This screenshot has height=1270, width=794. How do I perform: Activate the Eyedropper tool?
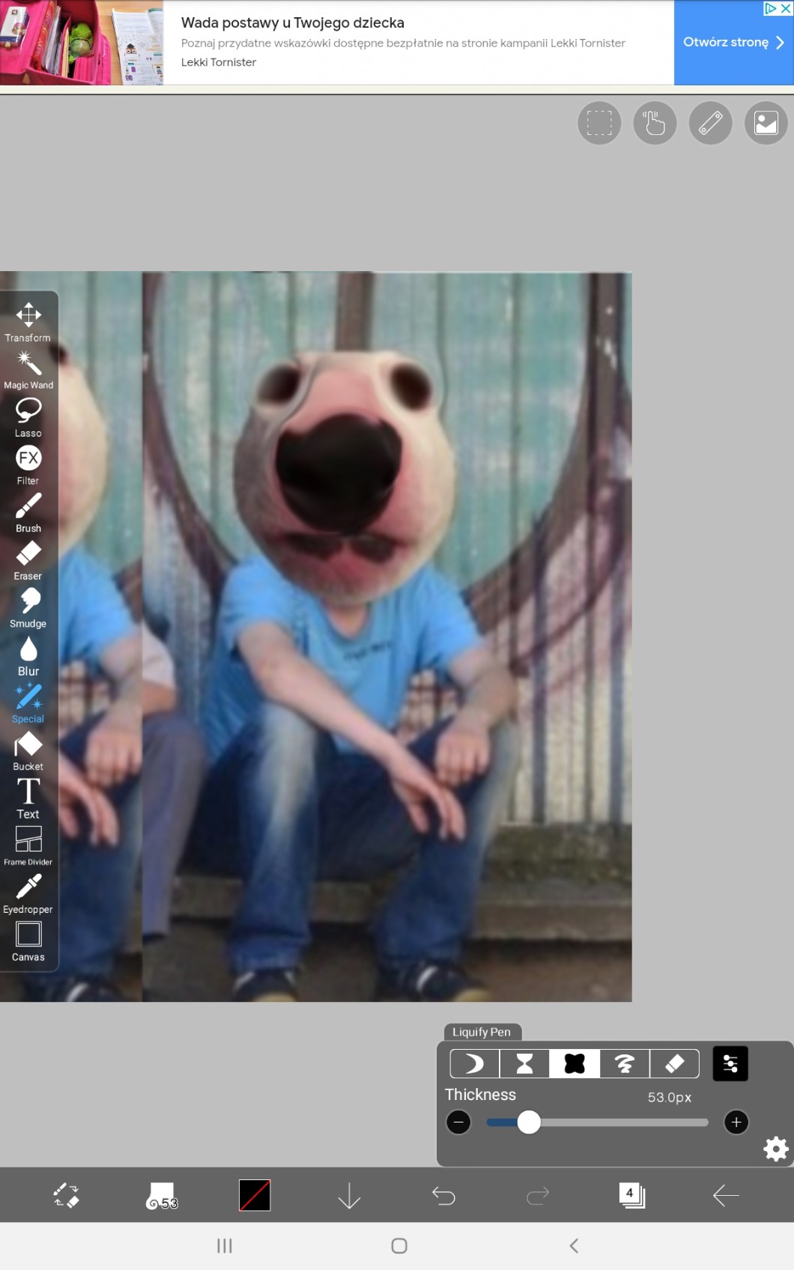point(28,894)
